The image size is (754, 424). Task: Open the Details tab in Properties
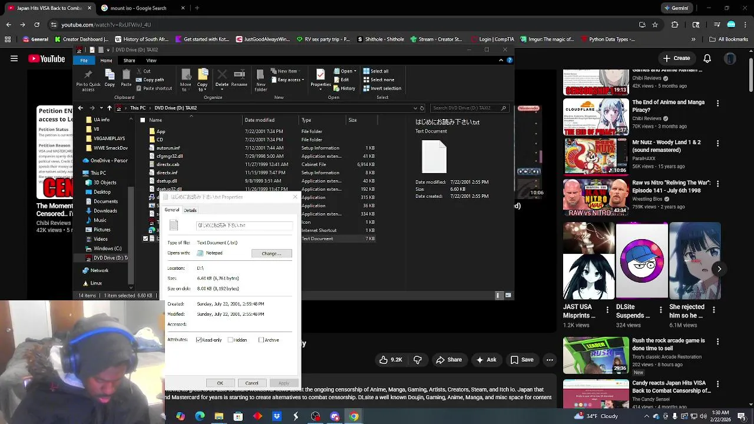(190, 210)
